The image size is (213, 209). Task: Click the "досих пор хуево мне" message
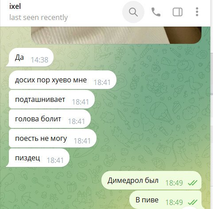click(x=62, y=80)
